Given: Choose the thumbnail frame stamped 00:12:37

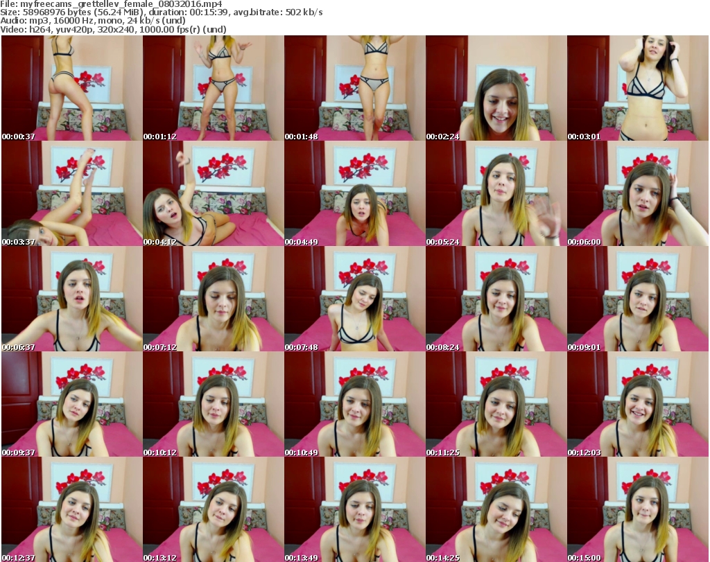Looking at the screenshot, I should coord(72,509).
